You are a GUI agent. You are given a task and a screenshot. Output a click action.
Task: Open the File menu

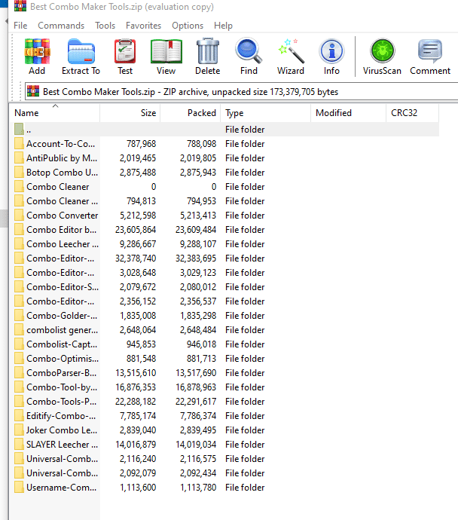[20, 26]
